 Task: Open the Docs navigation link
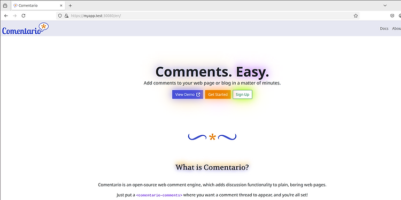(384, 29)
